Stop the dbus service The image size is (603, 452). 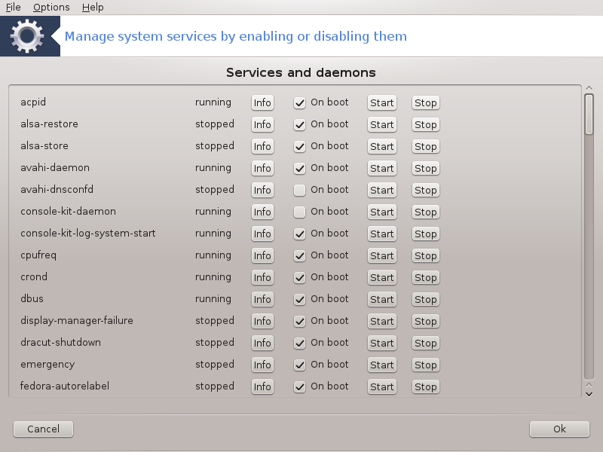[425, 299]
